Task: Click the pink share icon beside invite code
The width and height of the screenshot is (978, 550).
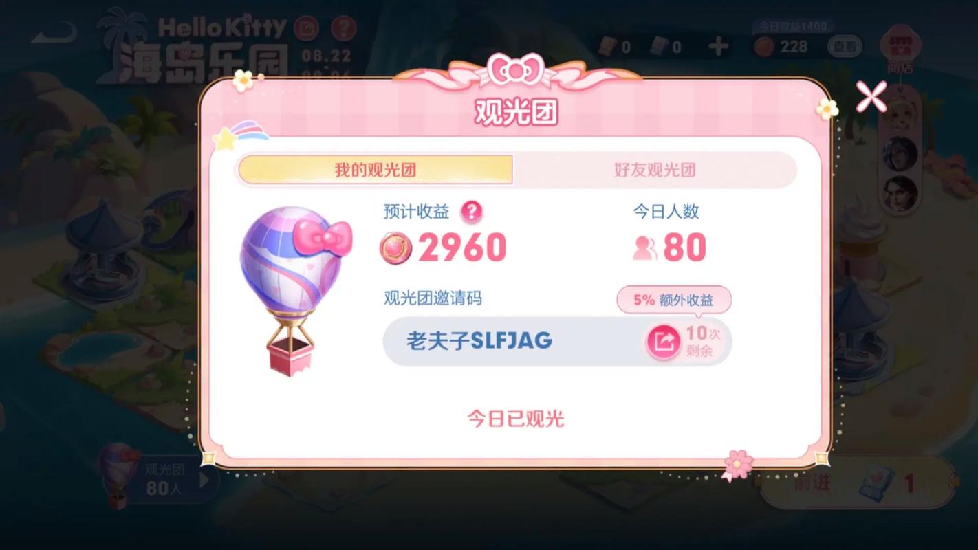Action: (663, 341)
